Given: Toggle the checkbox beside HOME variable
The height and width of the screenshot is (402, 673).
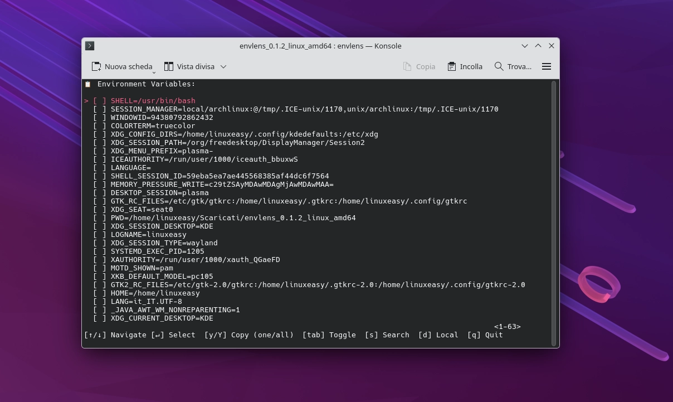Looking at the screenshot, I should pyautogui.click(x=100, y=293).
